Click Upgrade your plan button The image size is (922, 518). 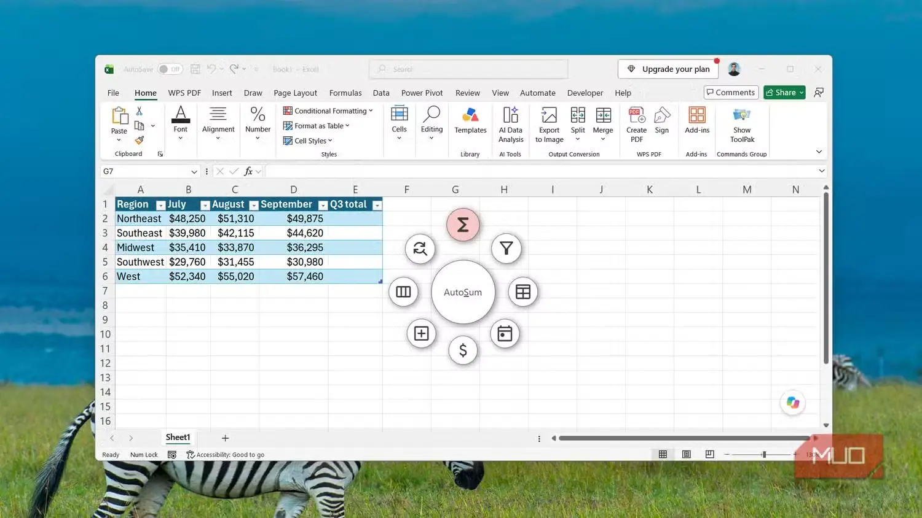coord(668,69)
